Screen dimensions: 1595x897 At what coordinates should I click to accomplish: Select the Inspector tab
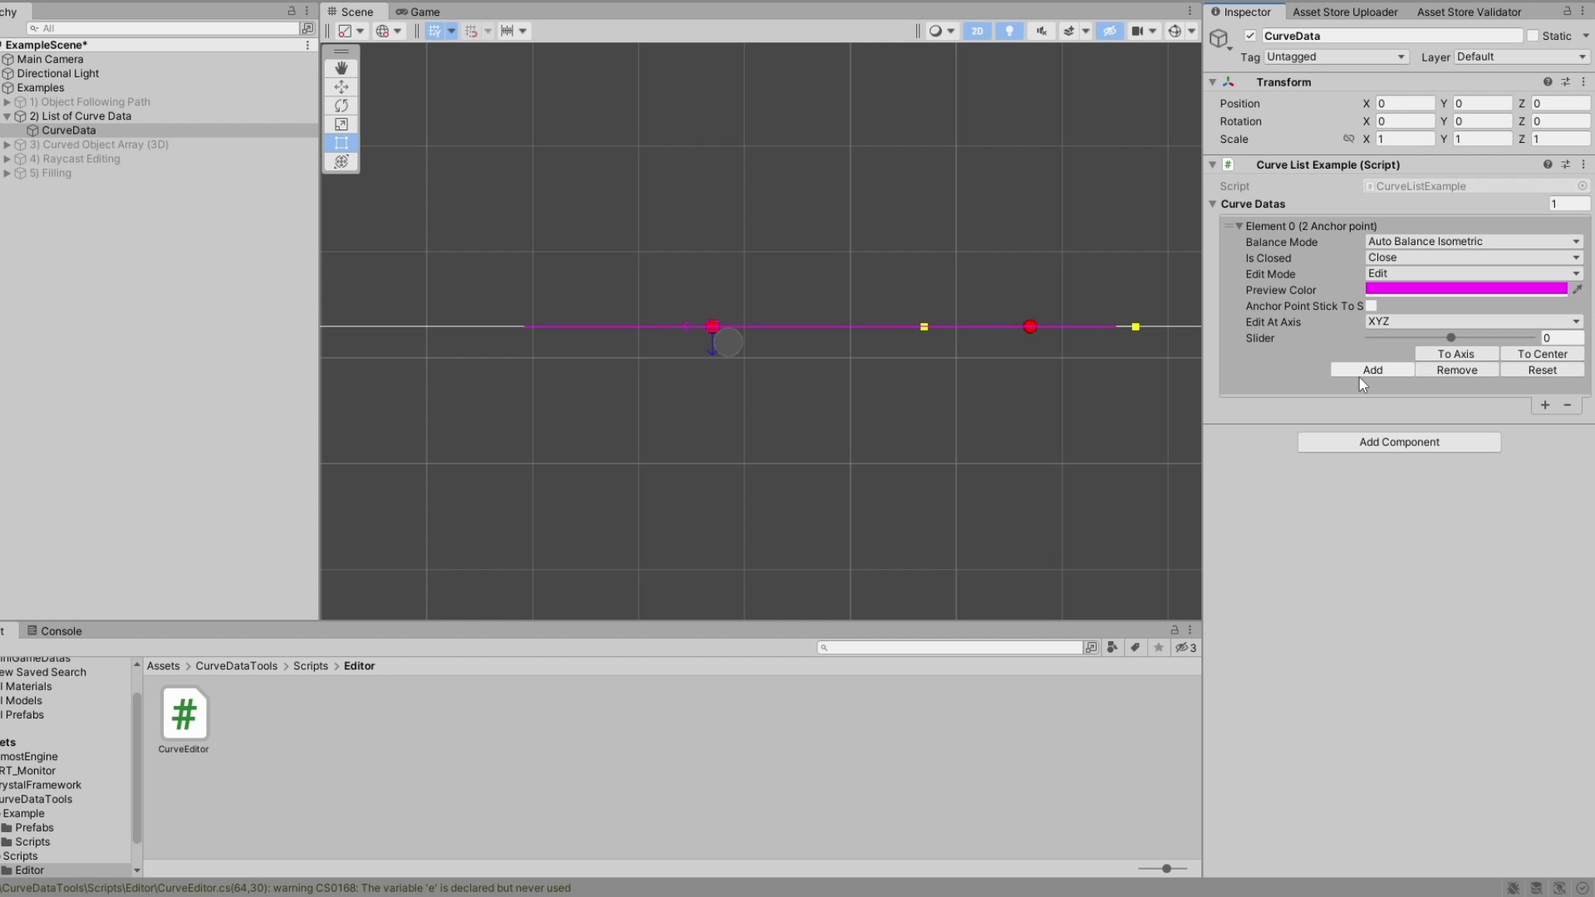(x=1241, y=12)
